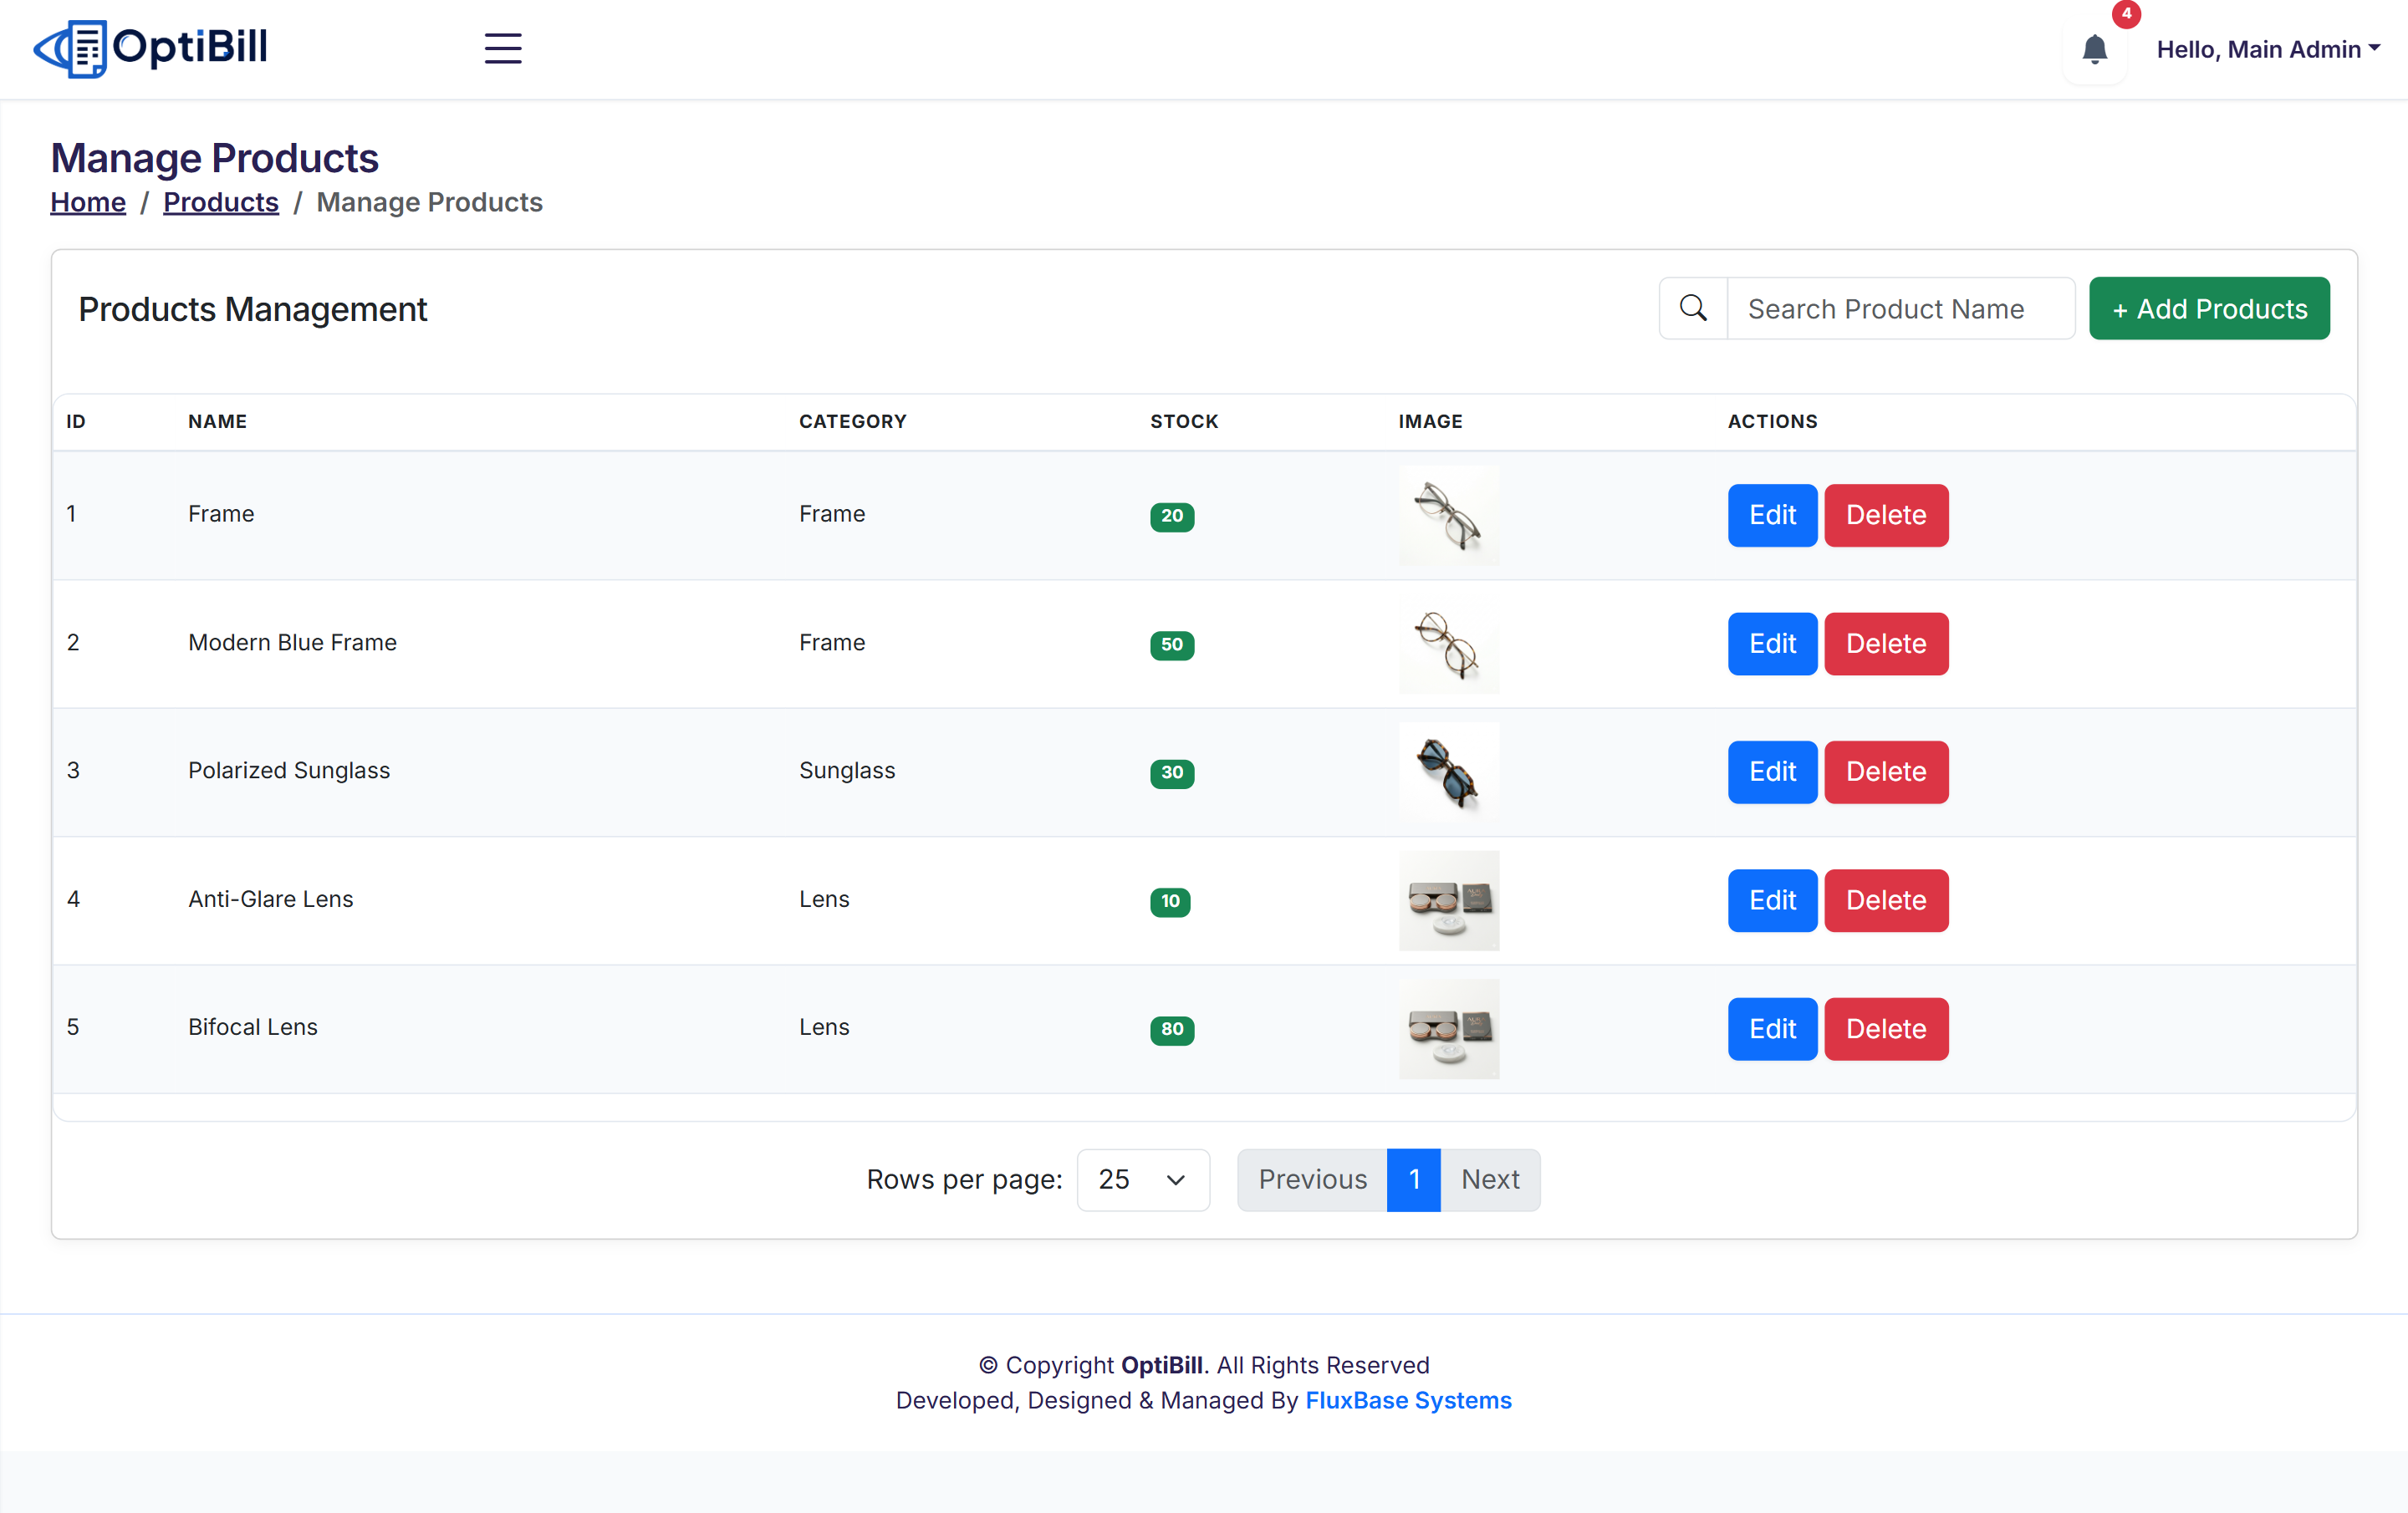Edit the Bifocal Lens product
2408x1513 pixels.
pos(1772,1028)
